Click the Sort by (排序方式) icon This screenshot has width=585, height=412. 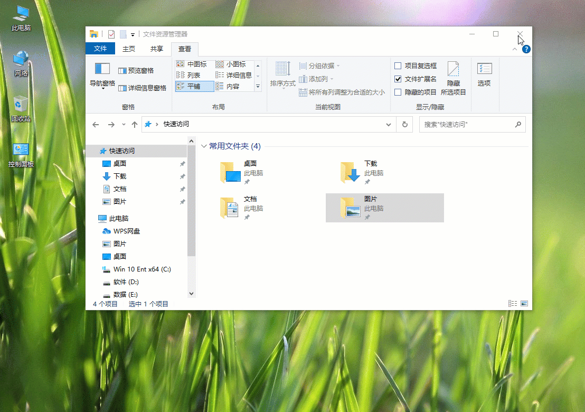(282, 69)
